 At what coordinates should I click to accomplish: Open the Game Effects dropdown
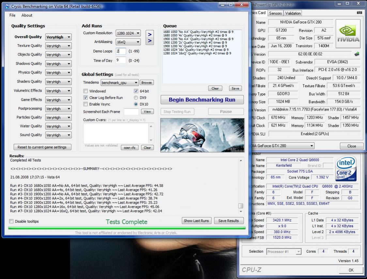click(x=58, y=100)
